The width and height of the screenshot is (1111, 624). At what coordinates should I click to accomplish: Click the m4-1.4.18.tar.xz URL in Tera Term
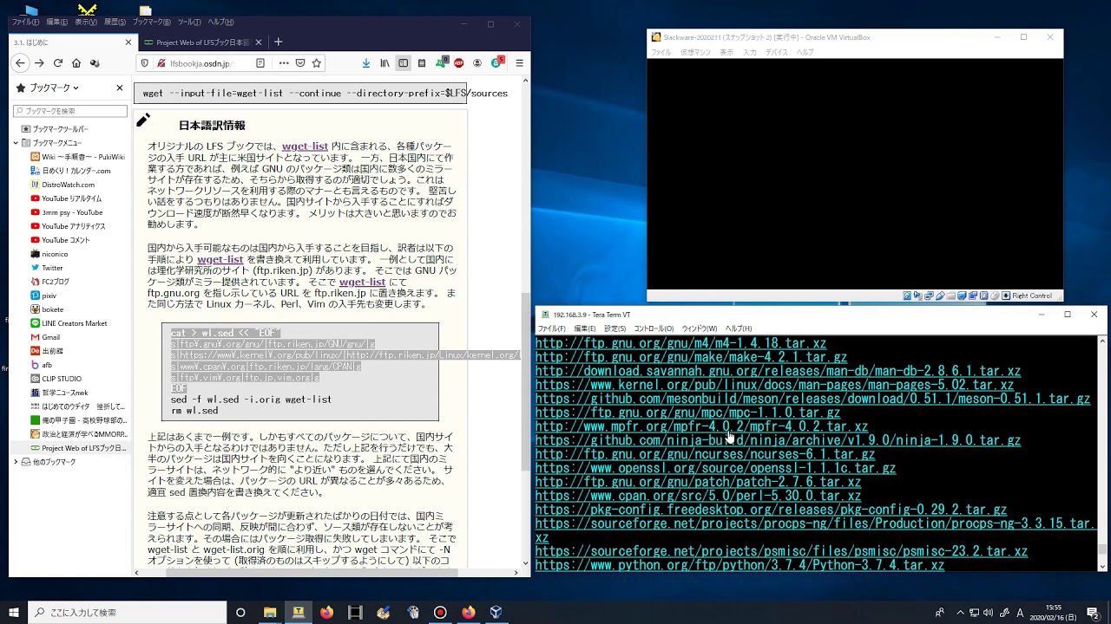point(680,343)
